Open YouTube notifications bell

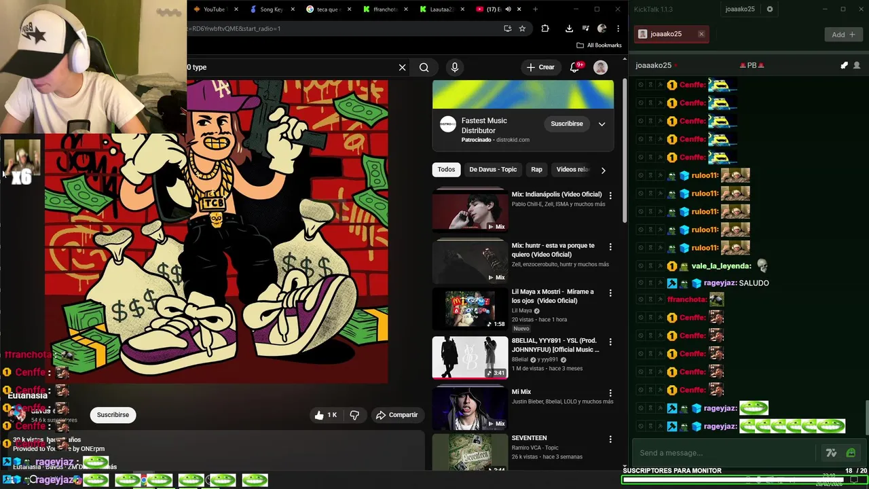575,67
